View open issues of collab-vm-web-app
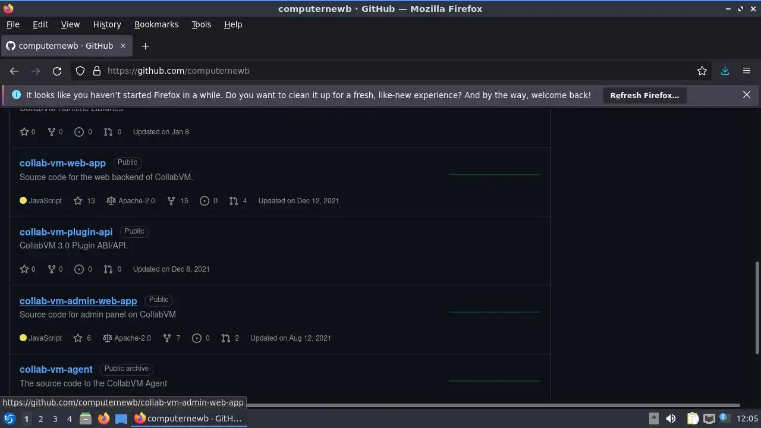 pos(209,201)
